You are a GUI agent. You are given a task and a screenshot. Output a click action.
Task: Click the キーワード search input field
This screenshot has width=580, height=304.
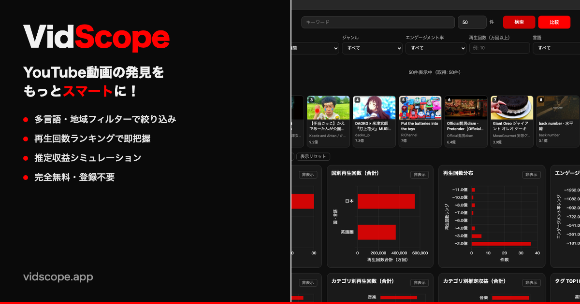pos(378,22)
